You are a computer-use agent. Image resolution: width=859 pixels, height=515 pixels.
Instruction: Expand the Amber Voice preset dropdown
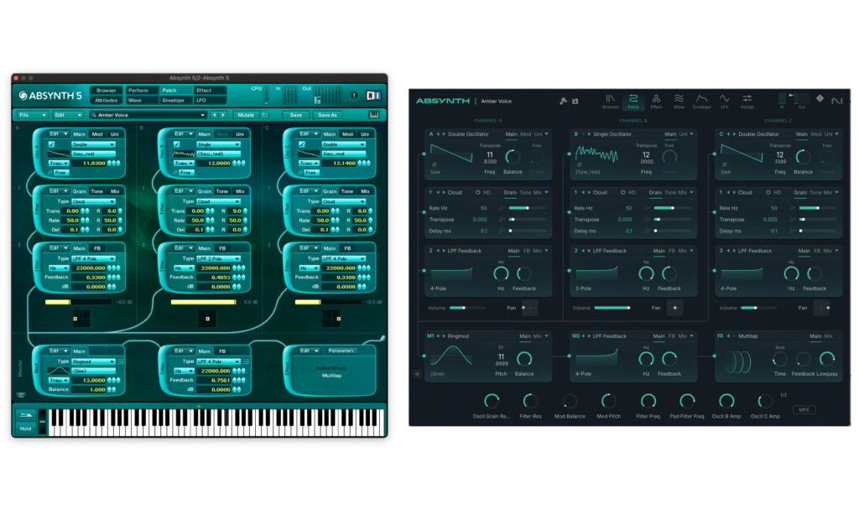[x=202, y=115]
